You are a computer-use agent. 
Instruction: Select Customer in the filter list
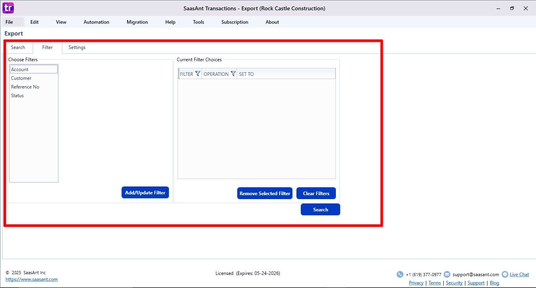(21, 78)
